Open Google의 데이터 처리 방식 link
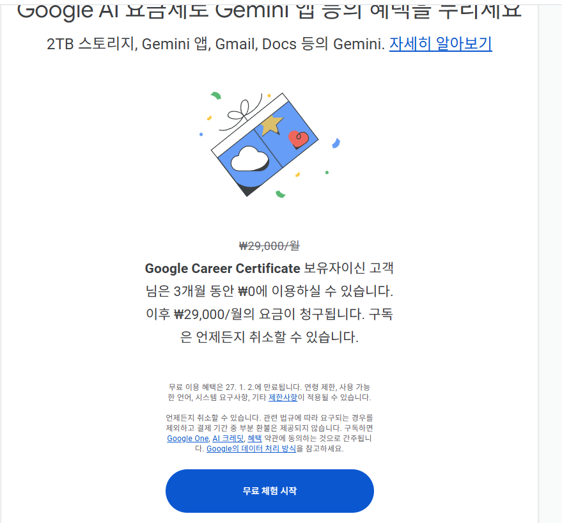Viewport: 562px width, 523px height. click(x=251, y=448)
